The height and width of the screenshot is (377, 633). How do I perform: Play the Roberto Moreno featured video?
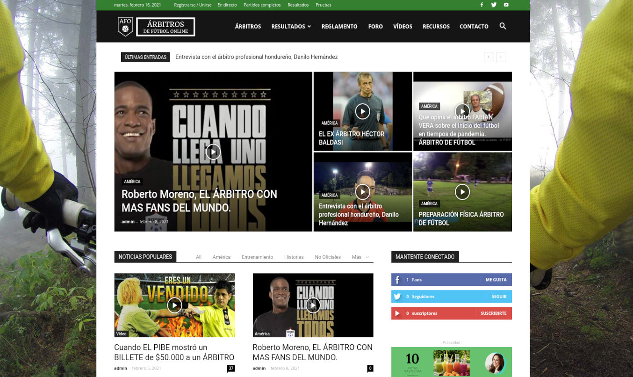213,152
